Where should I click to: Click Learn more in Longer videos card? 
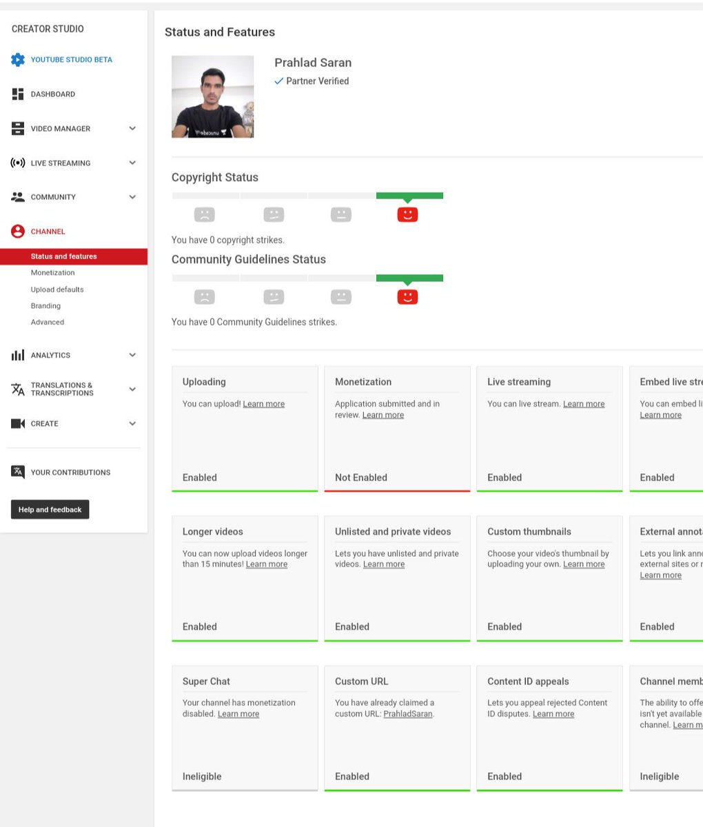click(x=267, y=564)
